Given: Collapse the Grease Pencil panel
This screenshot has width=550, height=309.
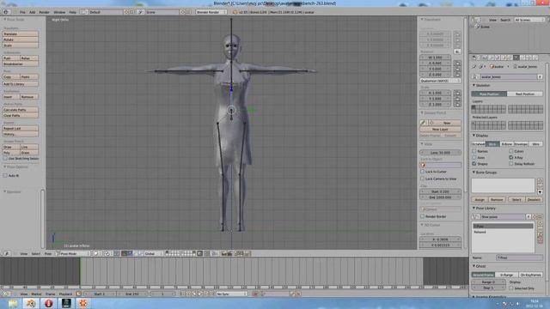Looking at the screenshot, I should pyautogui.click(x=422, y=113).
